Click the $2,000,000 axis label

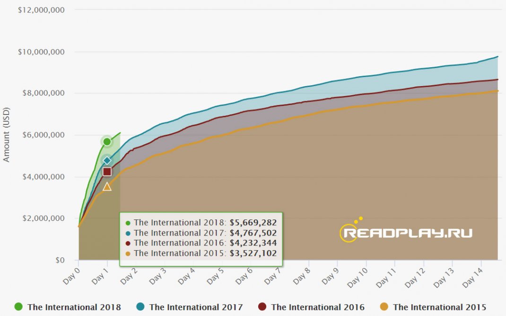(x=43, y=219)
